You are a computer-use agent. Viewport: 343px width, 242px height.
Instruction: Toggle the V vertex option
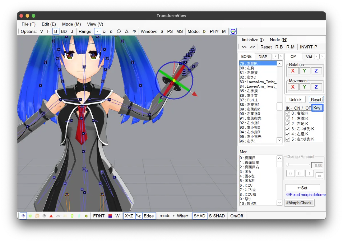point(42,31)
